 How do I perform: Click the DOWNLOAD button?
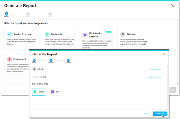160,114
